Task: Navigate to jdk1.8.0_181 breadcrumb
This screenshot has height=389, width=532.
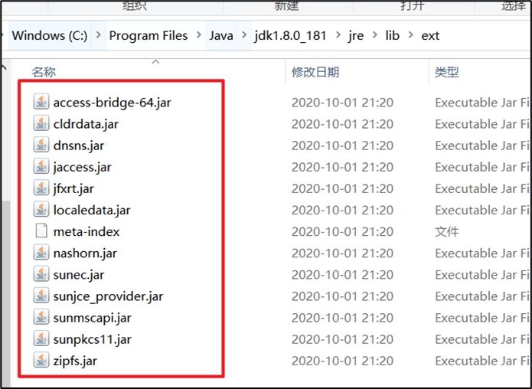Action: [290, 35]
